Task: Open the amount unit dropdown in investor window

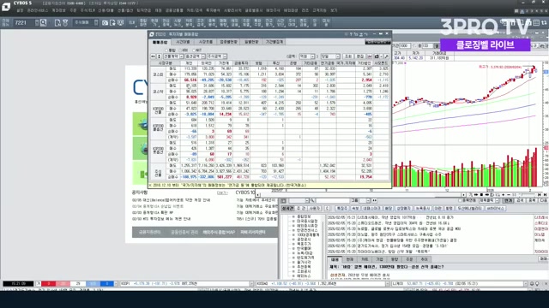Action: (307, 56)
